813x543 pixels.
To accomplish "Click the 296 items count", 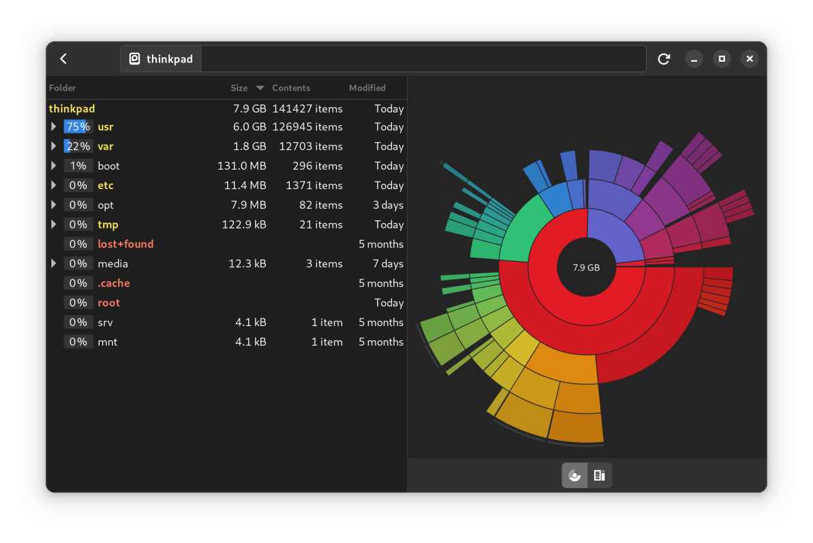I will click(317, 166).
